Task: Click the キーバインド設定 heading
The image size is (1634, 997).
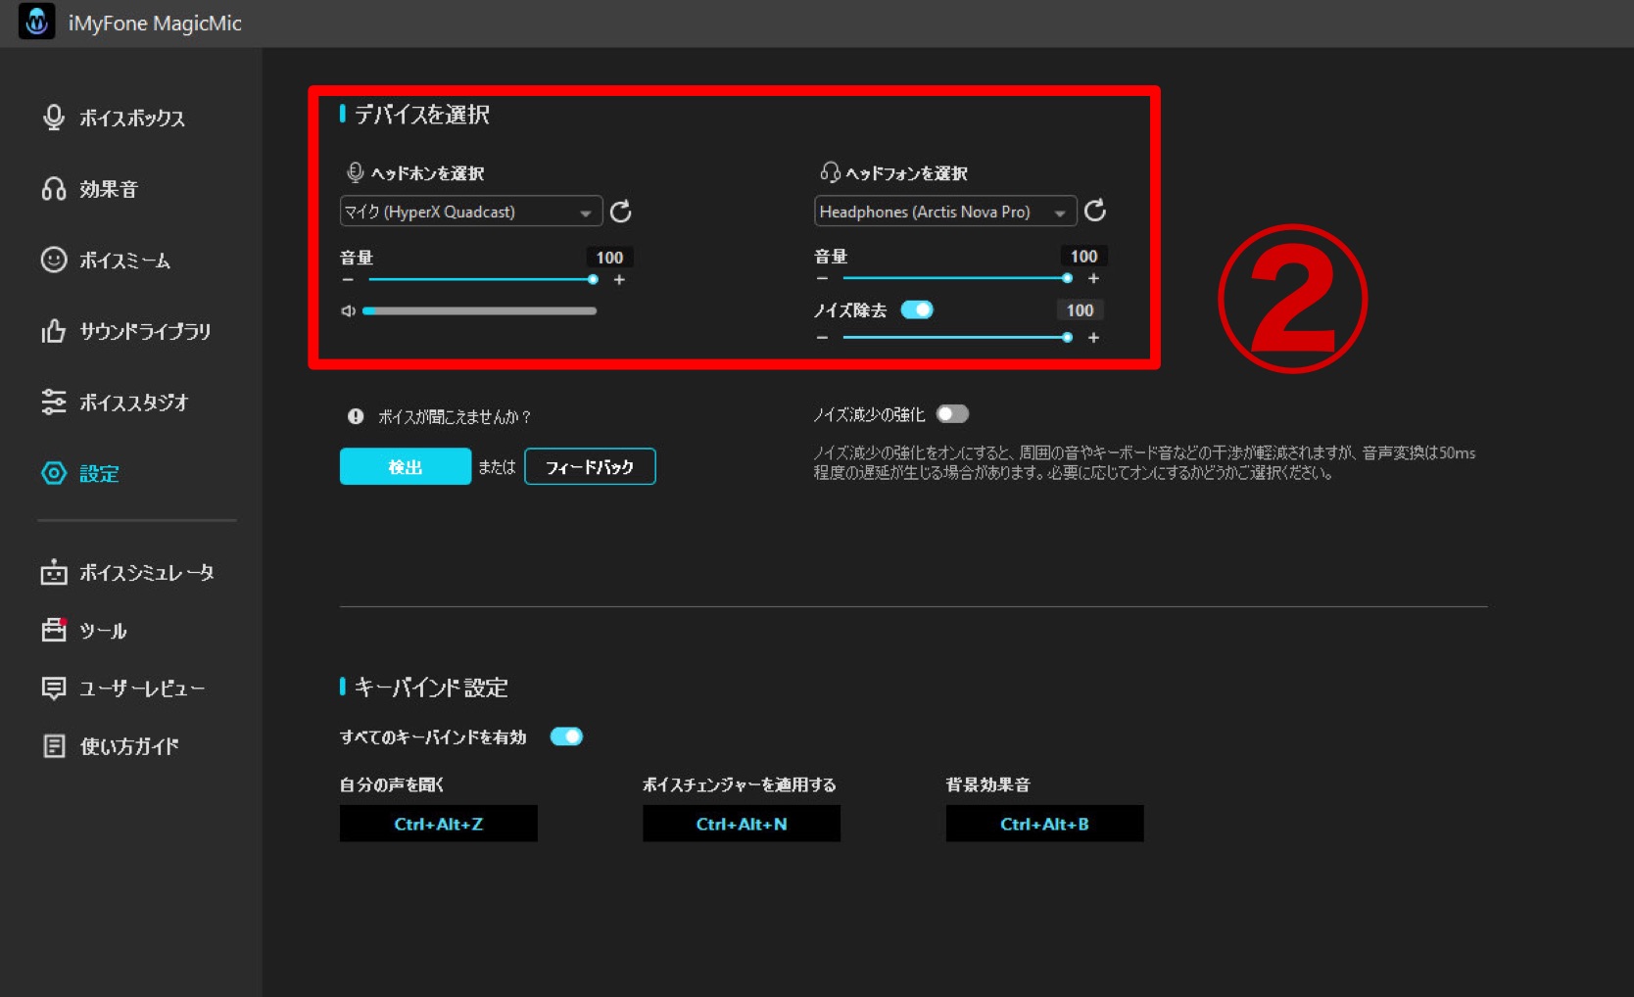Action: (431, 688)
